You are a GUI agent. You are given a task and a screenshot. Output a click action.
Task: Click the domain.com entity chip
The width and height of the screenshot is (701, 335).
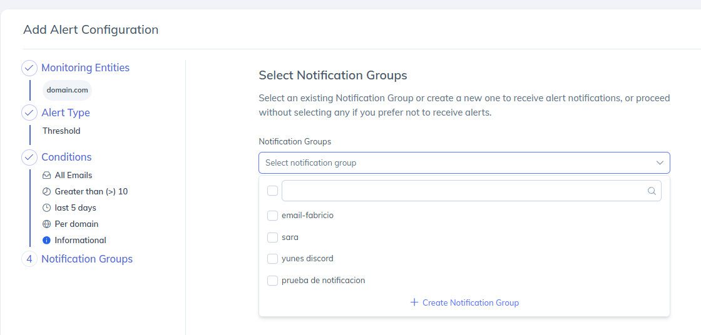pyautogui.click(x=67, y=90)
